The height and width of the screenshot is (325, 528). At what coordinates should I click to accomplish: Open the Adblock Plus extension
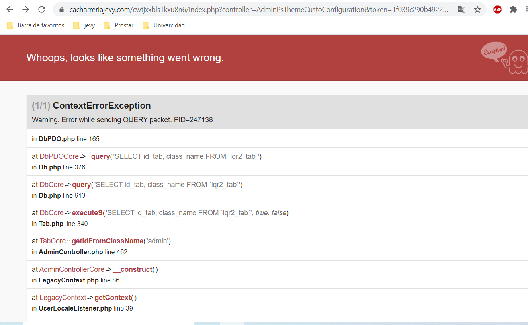497,10
